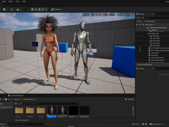This screenshot has width=169, height=127.
Task: Click the Level Instance filter button
Action: tap(150, 21)
